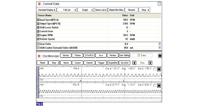Click the Oscilloscope panel black square icon
This screenshot has height=106, width=198.
coord(160,56)
